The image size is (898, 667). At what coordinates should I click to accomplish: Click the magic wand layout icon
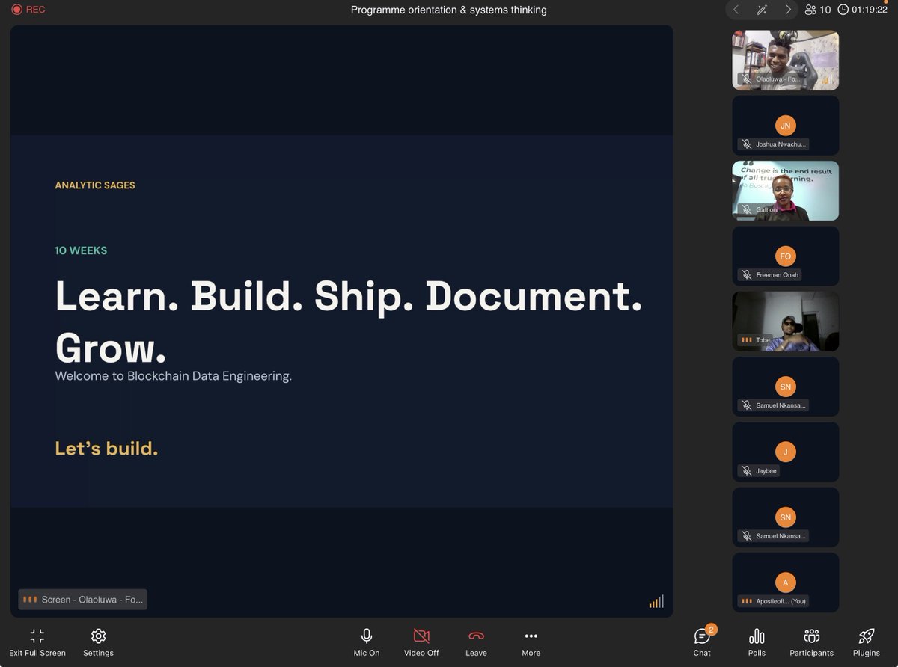point(762,10)
